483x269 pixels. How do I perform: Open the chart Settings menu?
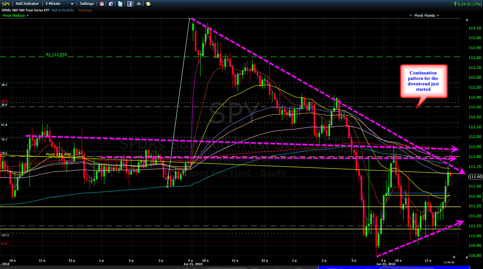(87, 4)
